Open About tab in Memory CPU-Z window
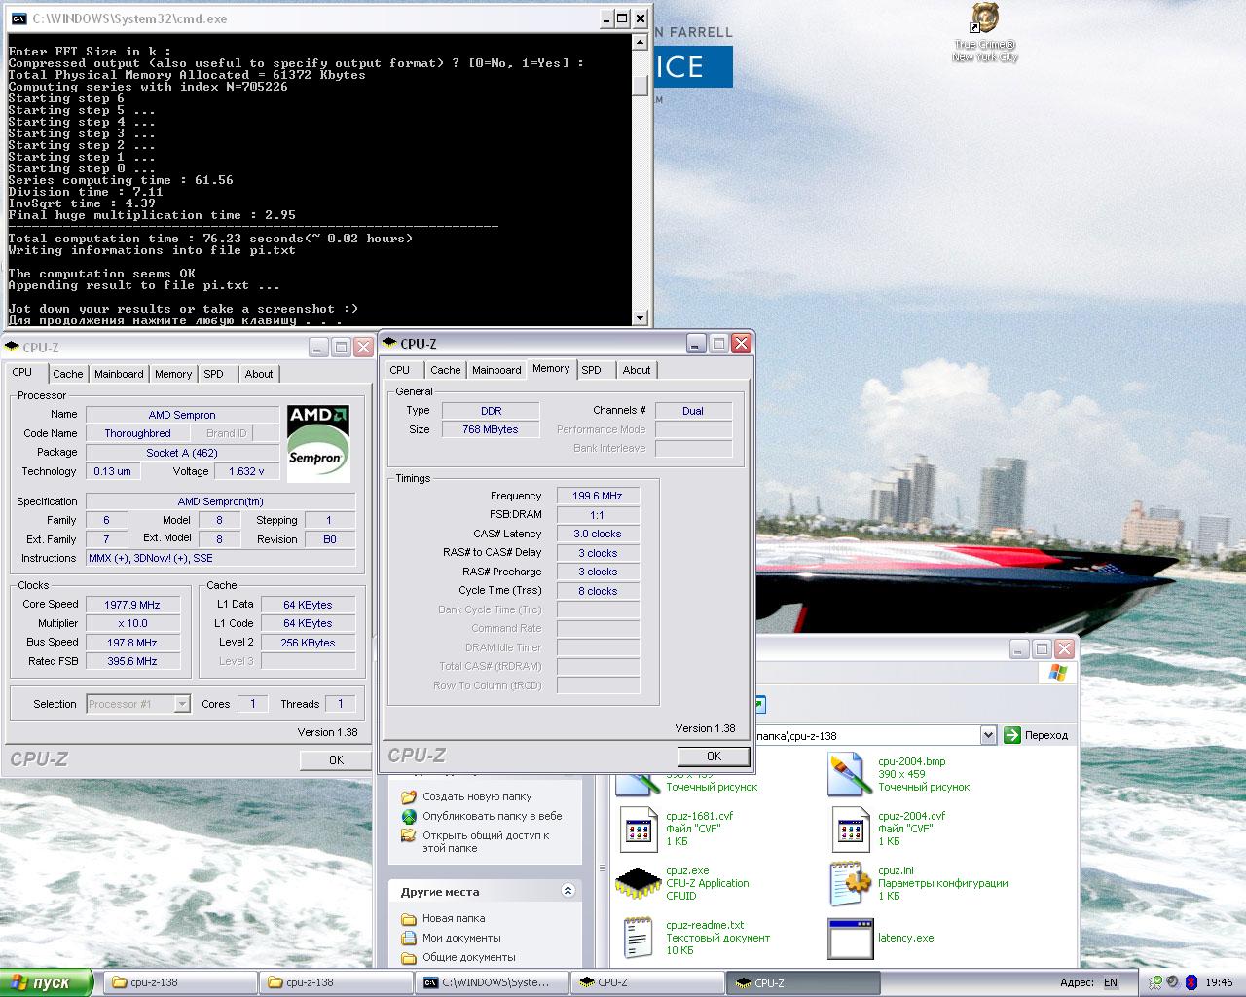The height and width of the screenshot is (997, 1246). click(637, 370)
